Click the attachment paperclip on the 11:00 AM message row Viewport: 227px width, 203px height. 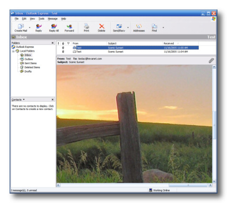click(63, 47)
